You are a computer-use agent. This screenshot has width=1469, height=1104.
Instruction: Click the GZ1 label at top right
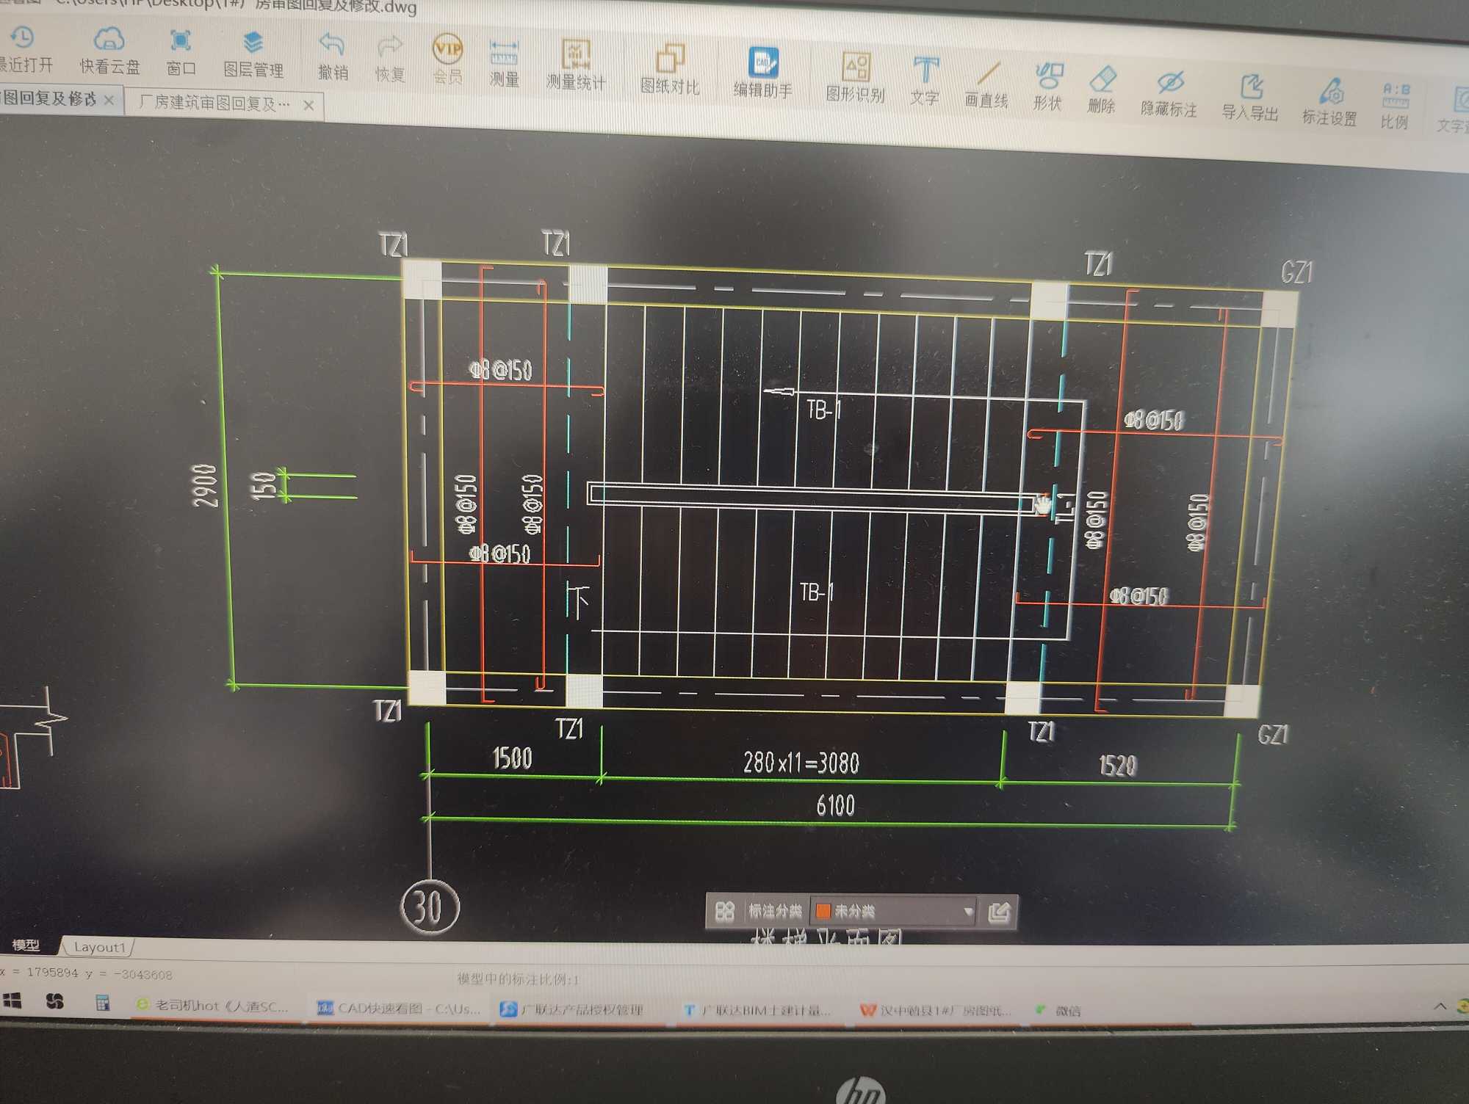coord(1296,272)
